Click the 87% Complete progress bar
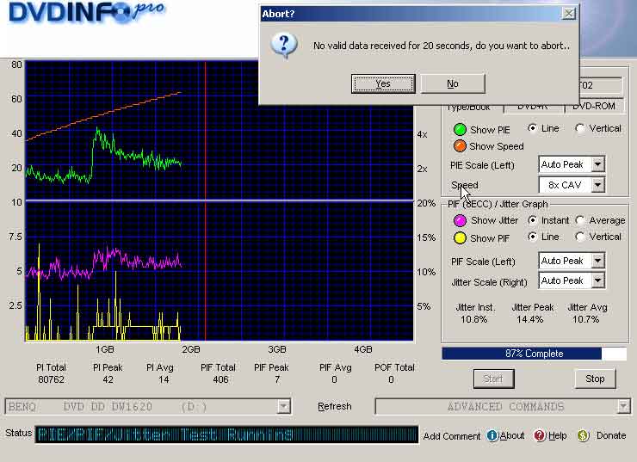The image size is (637, 462). click(534, 354)
